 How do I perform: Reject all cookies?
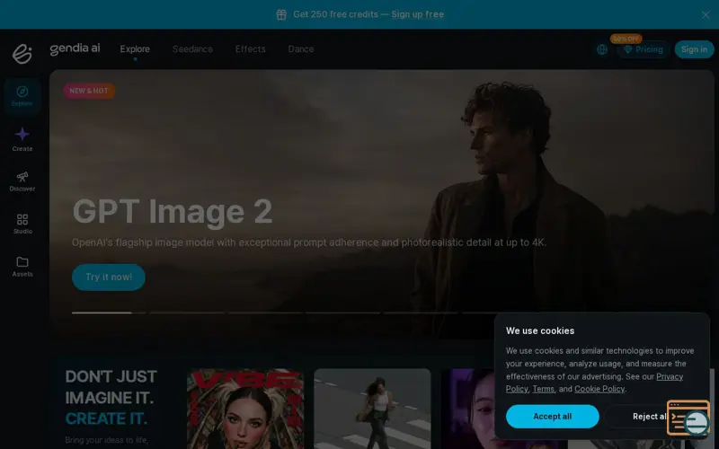click(650, 417)
